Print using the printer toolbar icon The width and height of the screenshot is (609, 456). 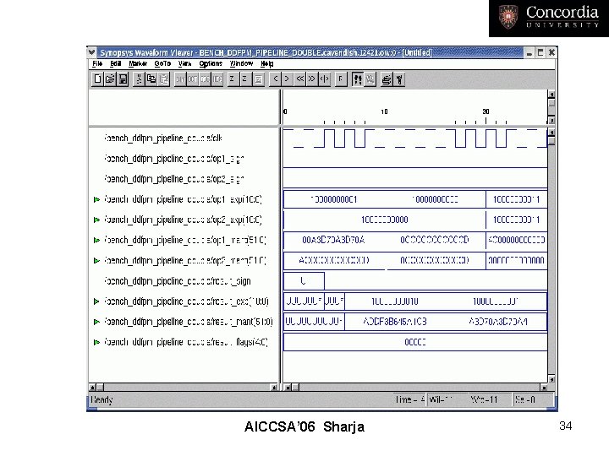click(x=386, y=79)
